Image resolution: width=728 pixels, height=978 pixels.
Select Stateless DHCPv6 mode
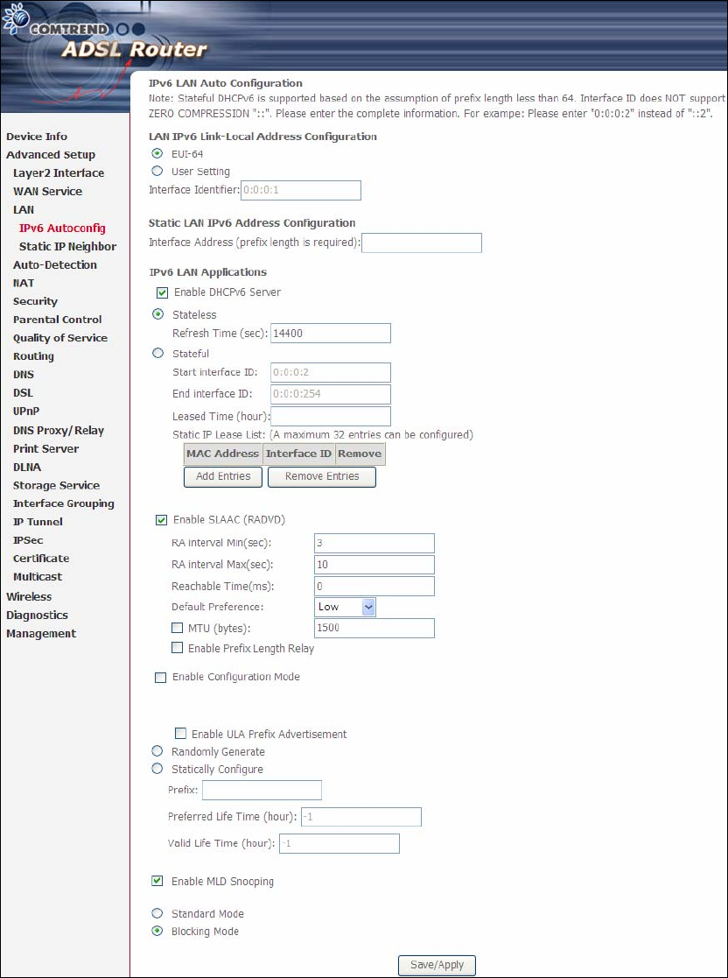point(157,314)
